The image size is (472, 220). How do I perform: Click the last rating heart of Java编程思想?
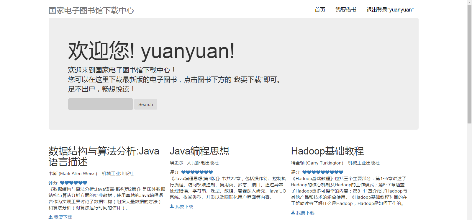pyautogui.click(x=211, y=172)
